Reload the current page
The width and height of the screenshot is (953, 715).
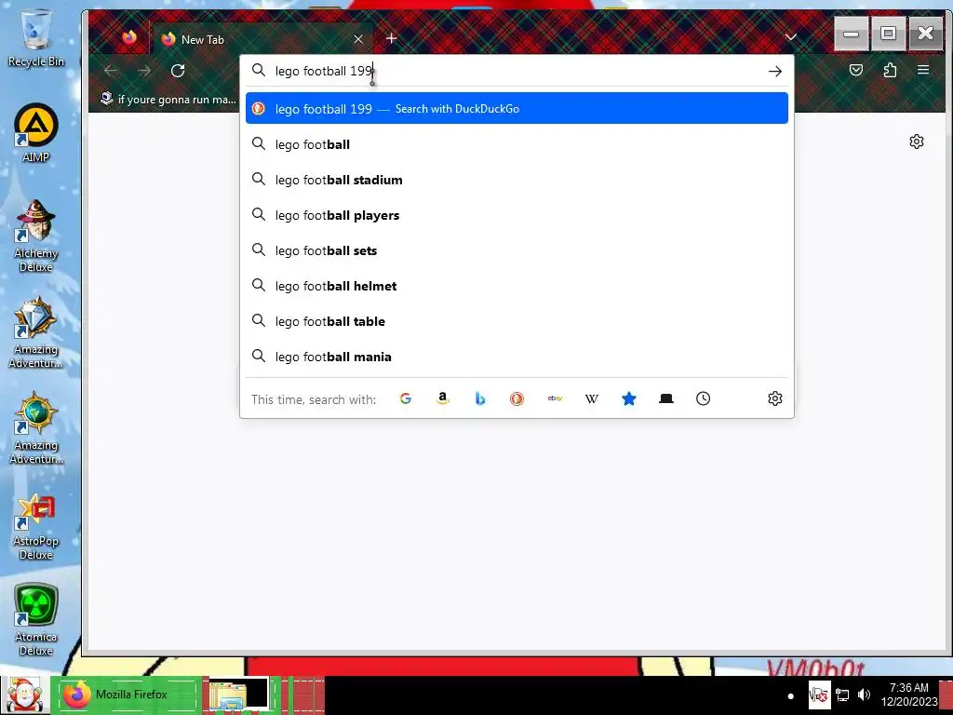point(178,71)
